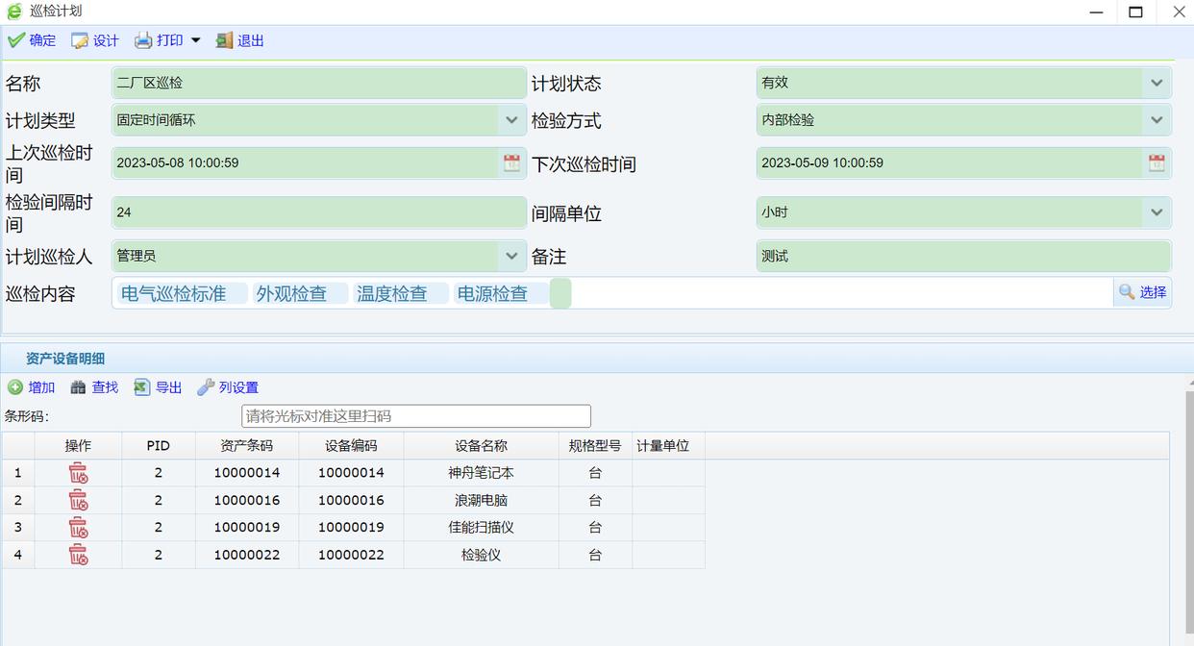Open calendar for 上次巡检时间
Screen dimensions: 1194x646
pos(511,162)
